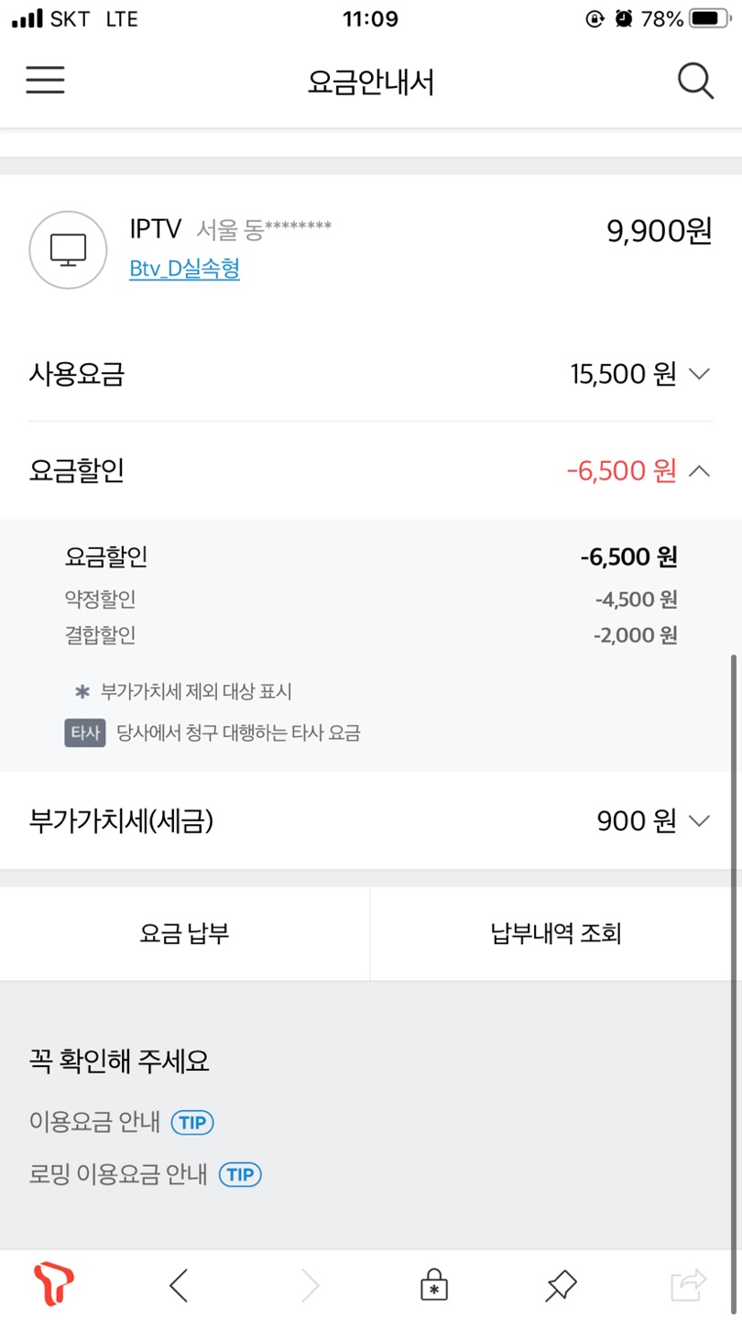742x1320 pixels.
Task: Go back with the left arrow
Action: tap(179, 1286)
